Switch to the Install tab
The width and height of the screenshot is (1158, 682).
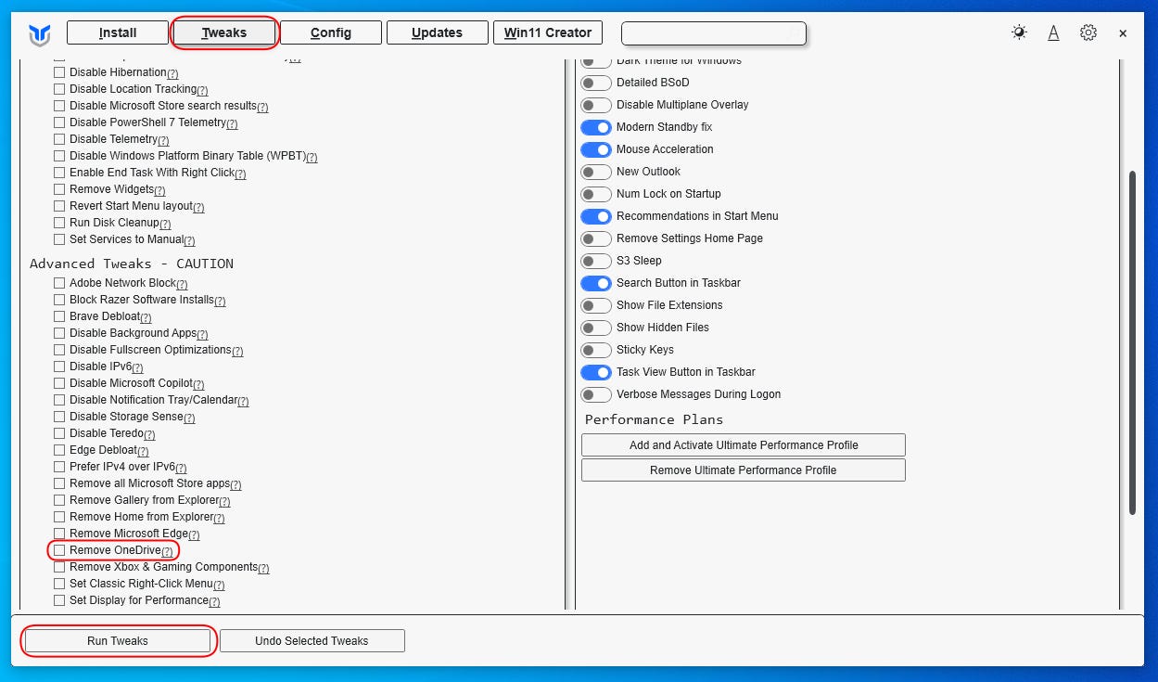(118, 32)
